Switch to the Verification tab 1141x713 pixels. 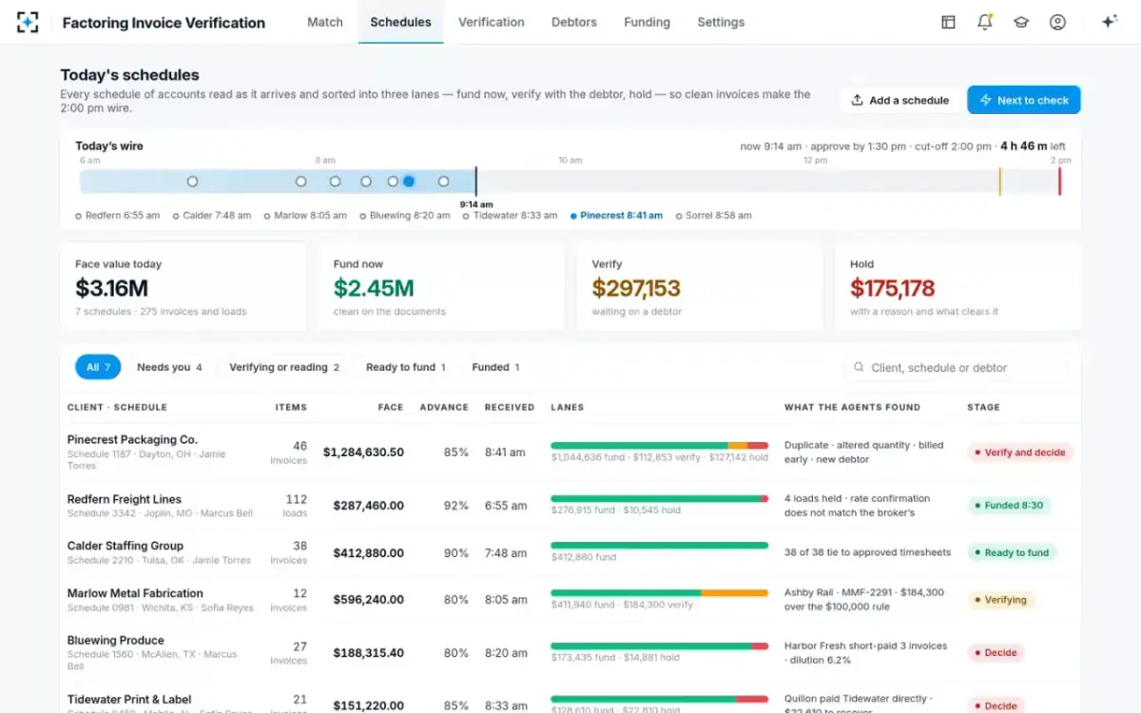click(491, 22)
